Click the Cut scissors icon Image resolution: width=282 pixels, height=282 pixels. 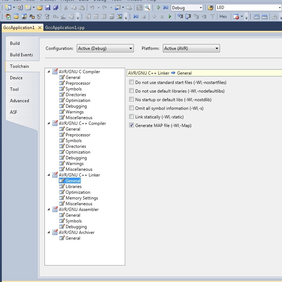pyautogui.click(x=66, y=8)
